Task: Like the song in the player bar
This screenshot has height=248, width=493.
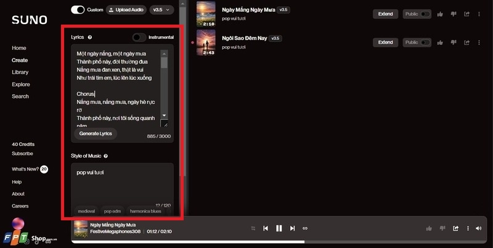Action: pos(429,228)
